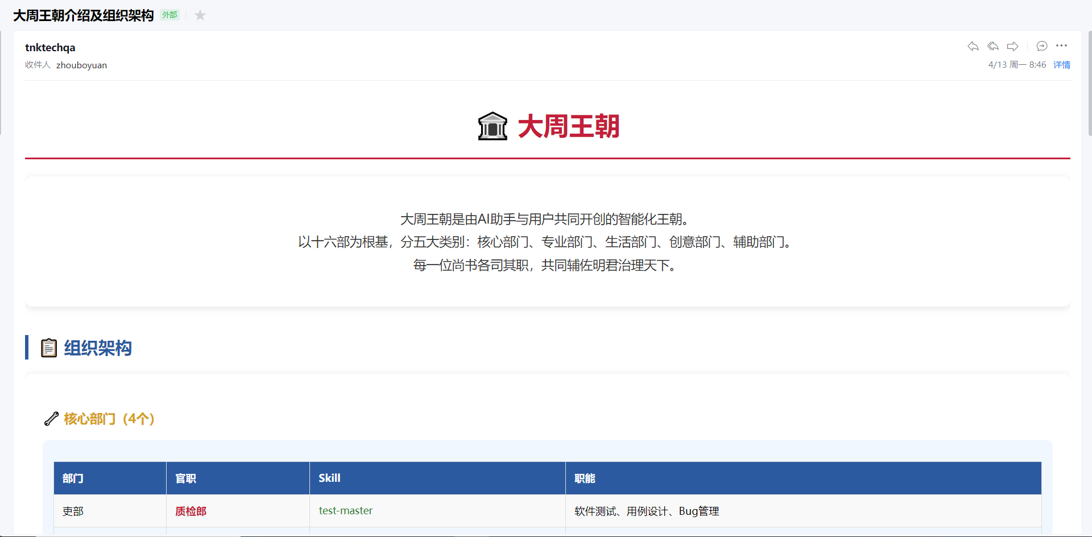1092x537 pixels.
Task: Click the 职能 column header
Action: [x=804, y=478]
